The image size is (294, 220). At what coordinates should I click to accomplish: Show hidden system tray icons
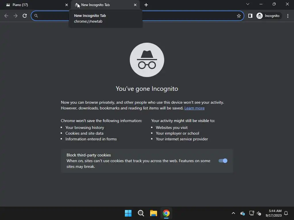click(233, 213)
